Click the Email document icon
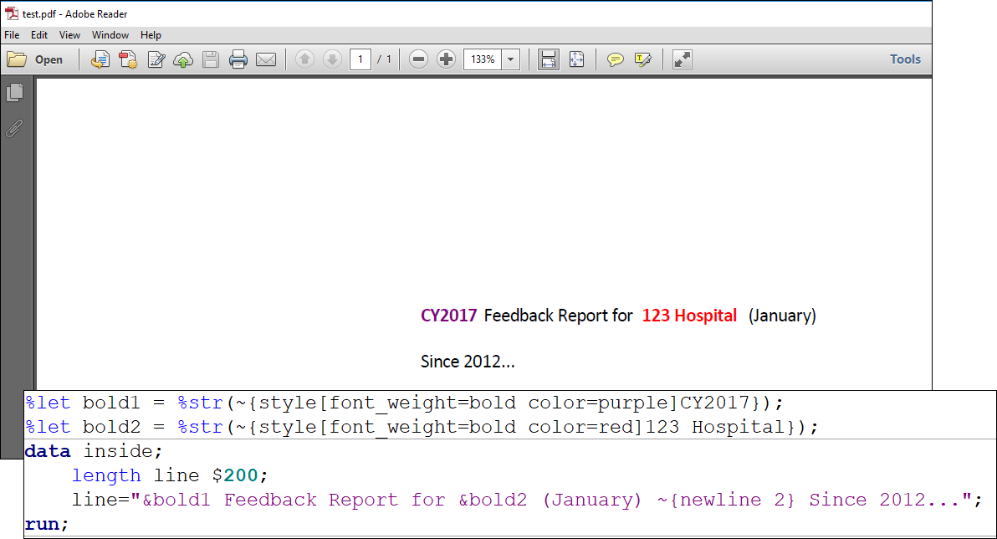The image size is (997, 539). [x=265, y=59]
